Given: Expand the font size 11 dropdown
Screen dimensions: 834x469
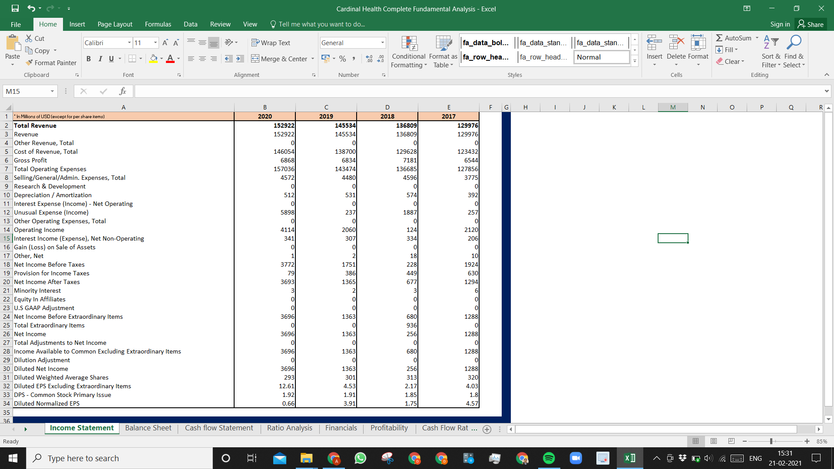Looking at the screenshot, I should point(156,43).
